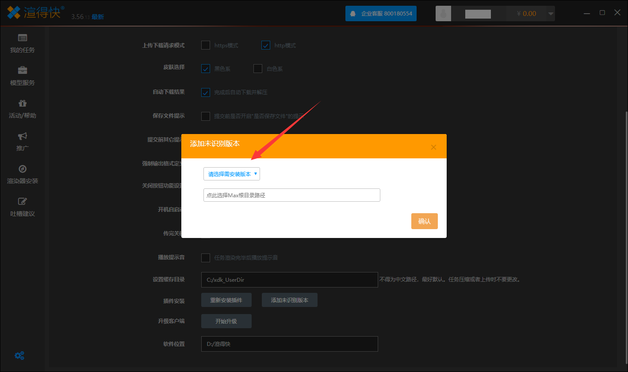This screenshot has height=372, width=628.
Task: Toggle 保存文件提示 checkbox
Action: 206,116
